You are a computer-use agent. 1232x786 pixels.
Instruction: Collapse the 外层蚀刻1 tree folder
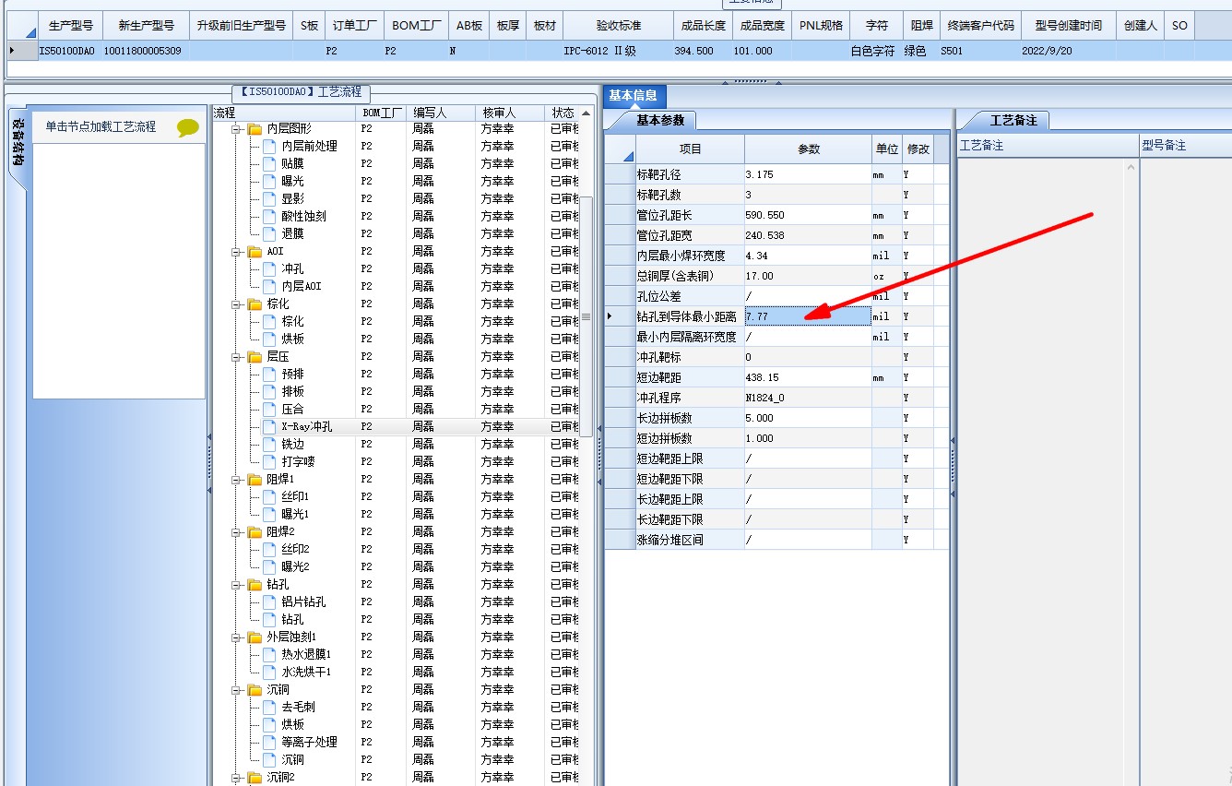click(x=237, y=637)
